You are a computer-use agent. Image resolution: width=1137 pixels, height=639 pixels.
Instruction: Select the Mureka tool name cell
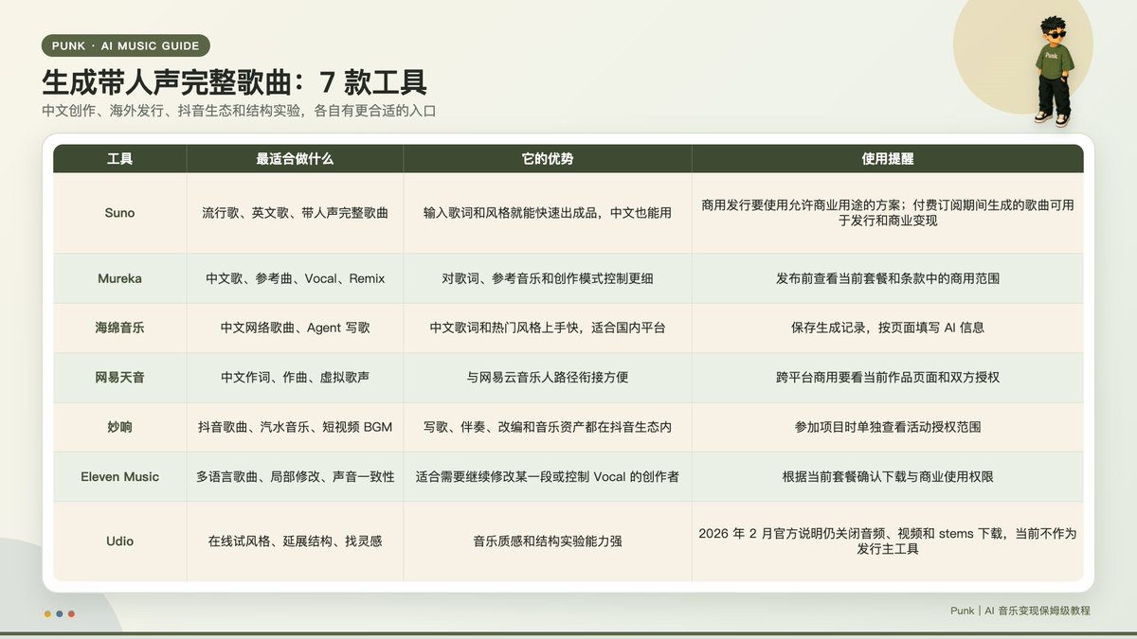pos(120,278)
